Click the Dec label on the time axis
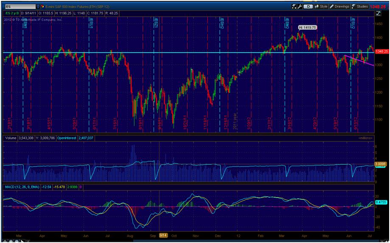 (218, 235)
